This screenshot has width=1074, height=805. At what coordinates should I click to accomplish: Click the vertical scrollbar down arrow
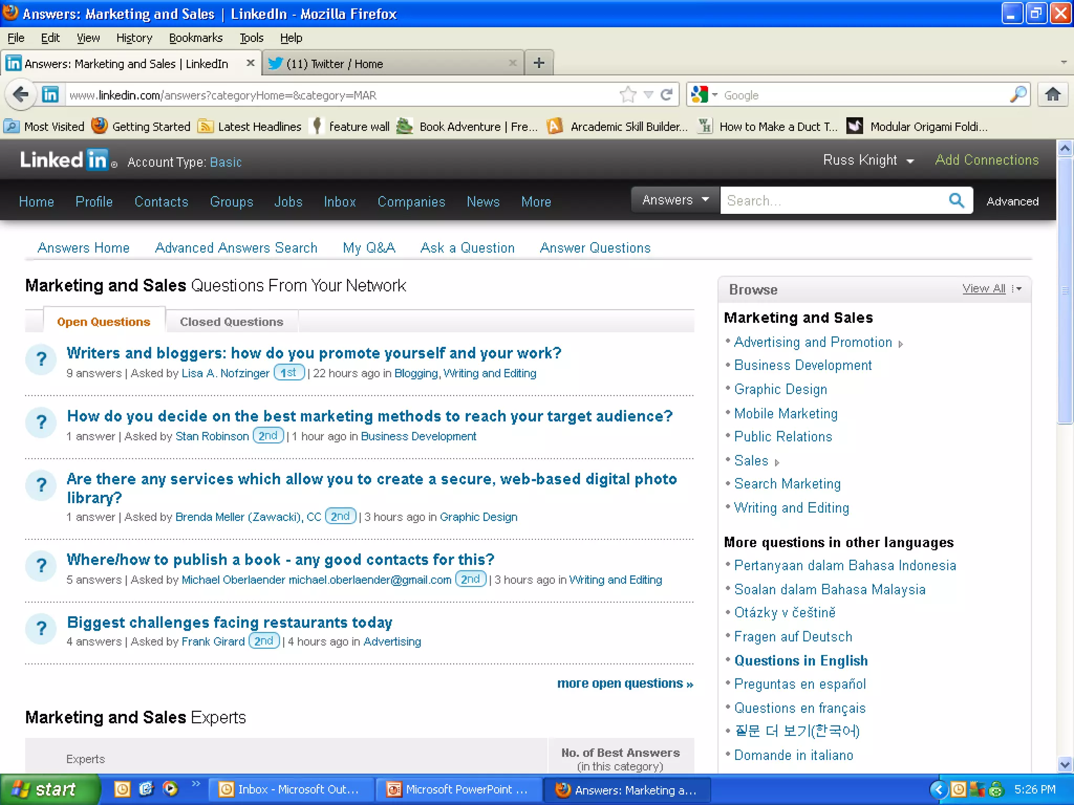(x=1065, y=765)
